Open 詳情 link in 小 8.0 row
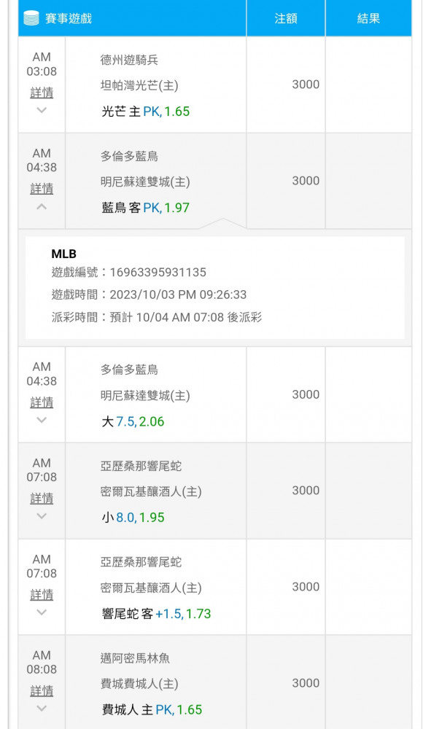Screen dimensions: 423x729 [42, 499]
